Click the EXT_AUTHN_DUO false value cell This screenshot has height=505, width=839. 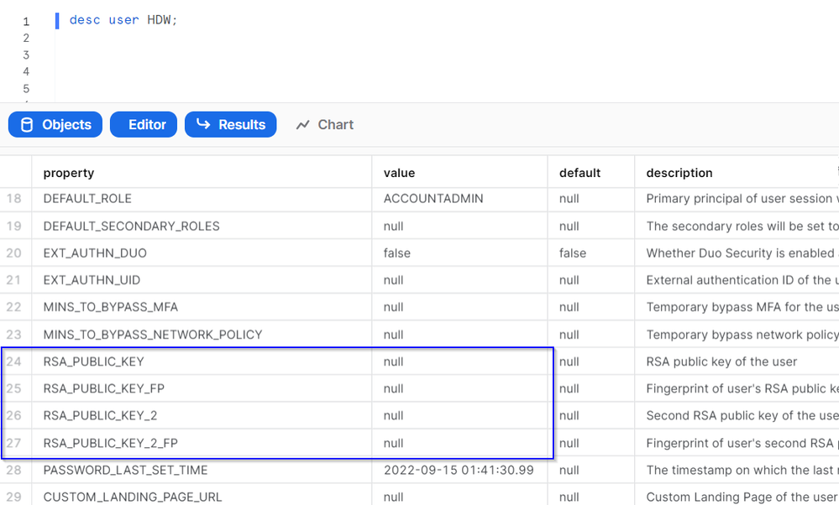(x=396, y=253)
